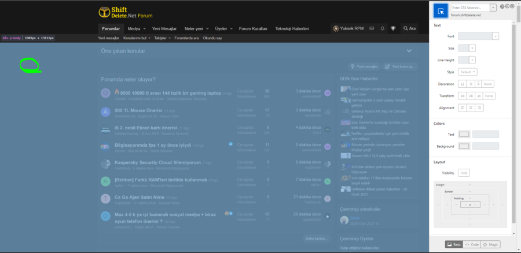
Task: Set Transform to uppercase AB
Action: click(x=471, y=96)
